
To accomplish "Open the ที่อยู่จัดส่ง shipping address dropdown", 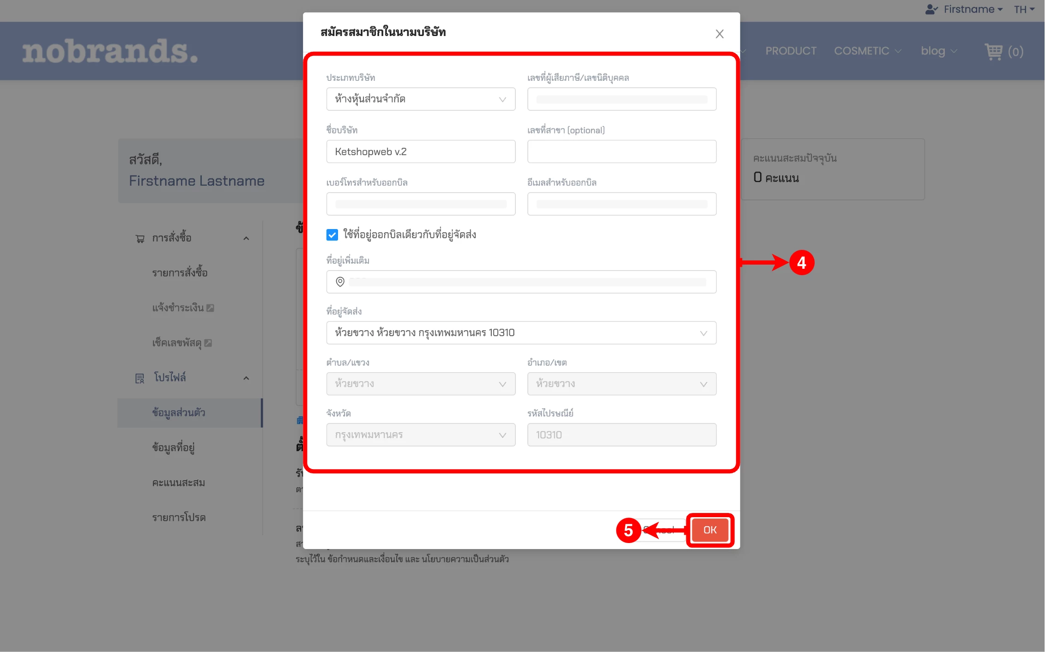I will (x=521, y=333).
